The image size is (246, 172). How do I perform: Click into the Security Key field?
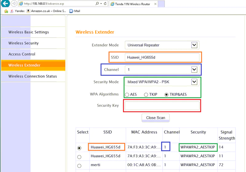[x=162, y=106]
